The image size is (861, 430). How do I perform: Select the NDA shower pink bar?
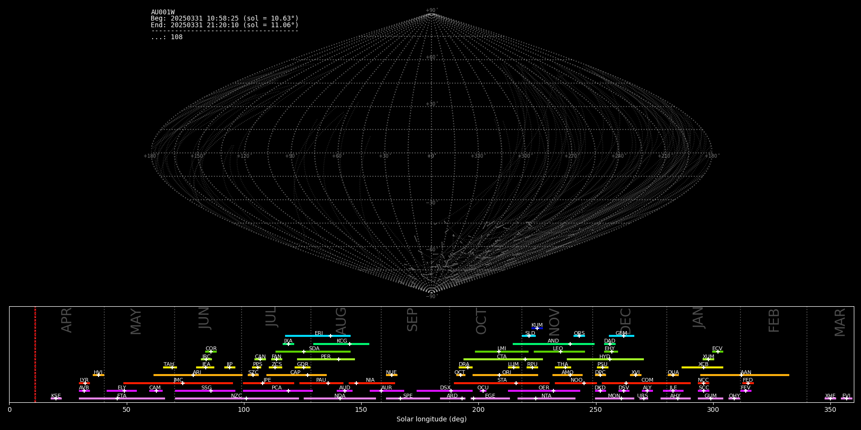[x=340, y=398]
